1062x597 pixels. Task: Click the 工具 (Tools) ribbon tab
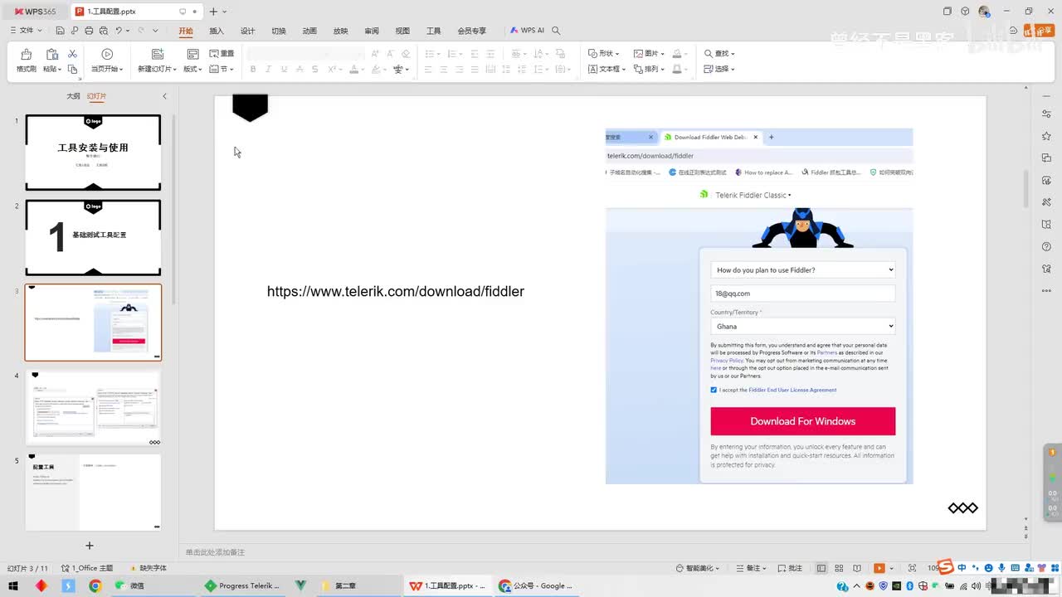pyautogui.click(x=434, y=31)
